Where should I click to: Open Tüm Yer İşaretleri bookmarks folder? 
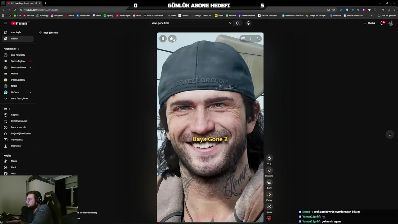click(x=387, y=15)
